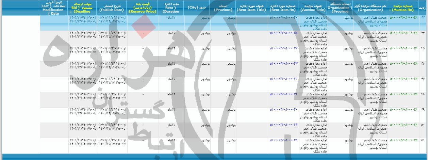Click the Last Modification Date column header
The height and width of the screenshot is (160, 428).
coord(54,8)
